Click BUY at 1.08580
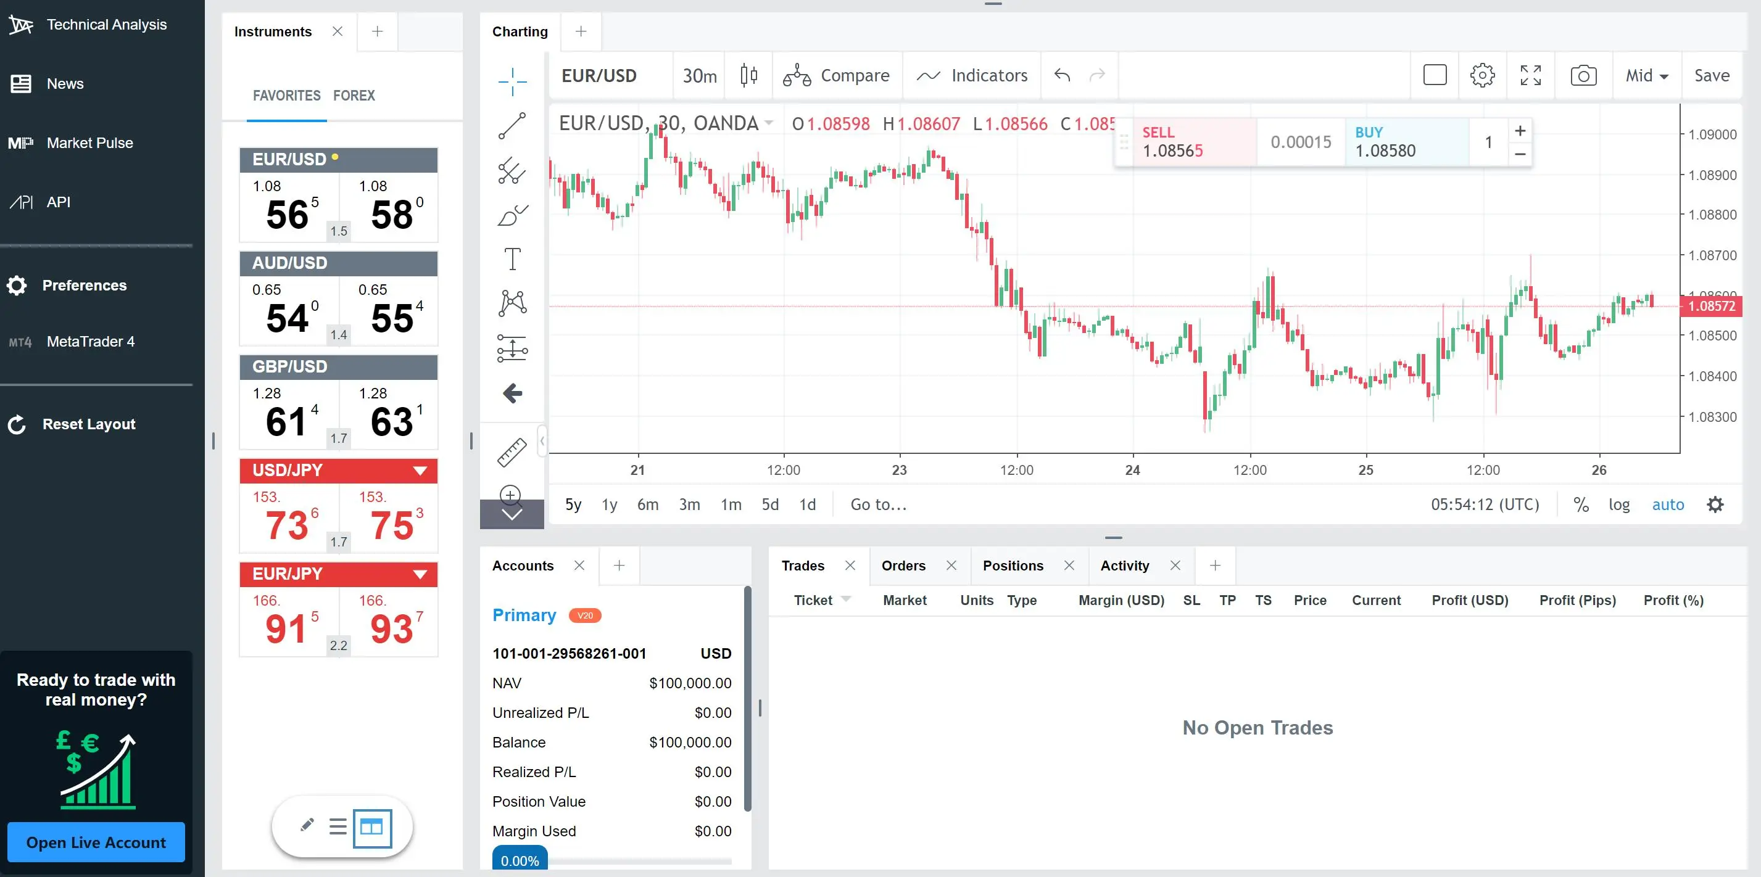 [1406, 141]
